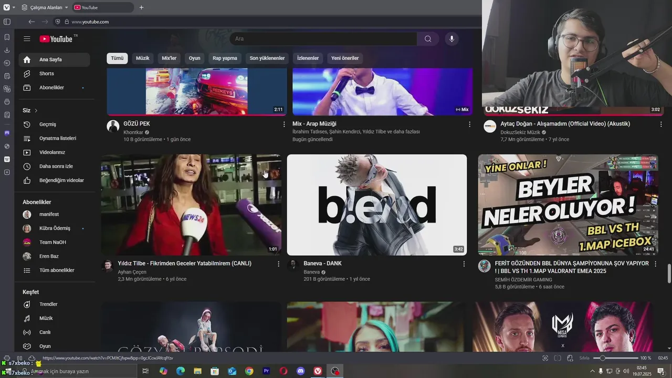Open the Vivaldi main menu logo
The height and width of the screenshot is (378, 672).
pyautogui.click(x=6, y=7)
